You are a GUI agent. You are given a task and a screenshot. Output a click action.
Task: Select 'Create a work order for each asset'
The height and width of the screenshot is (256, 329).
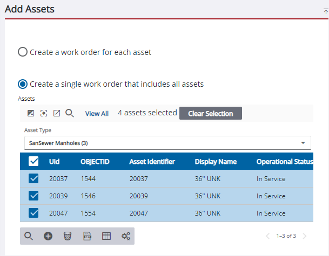[x=23, y=52]
